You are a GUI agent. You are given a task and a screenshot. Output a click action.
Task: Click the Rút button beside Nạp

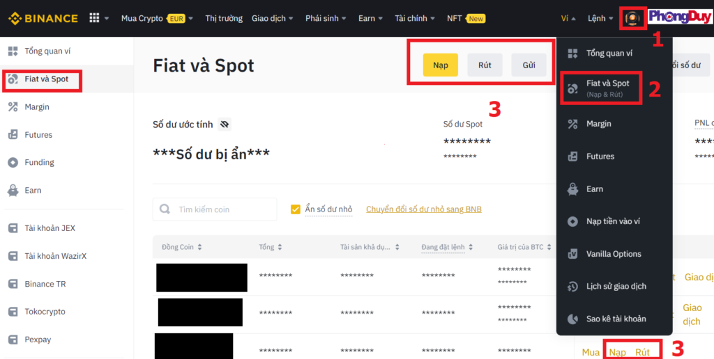point(485,65)
